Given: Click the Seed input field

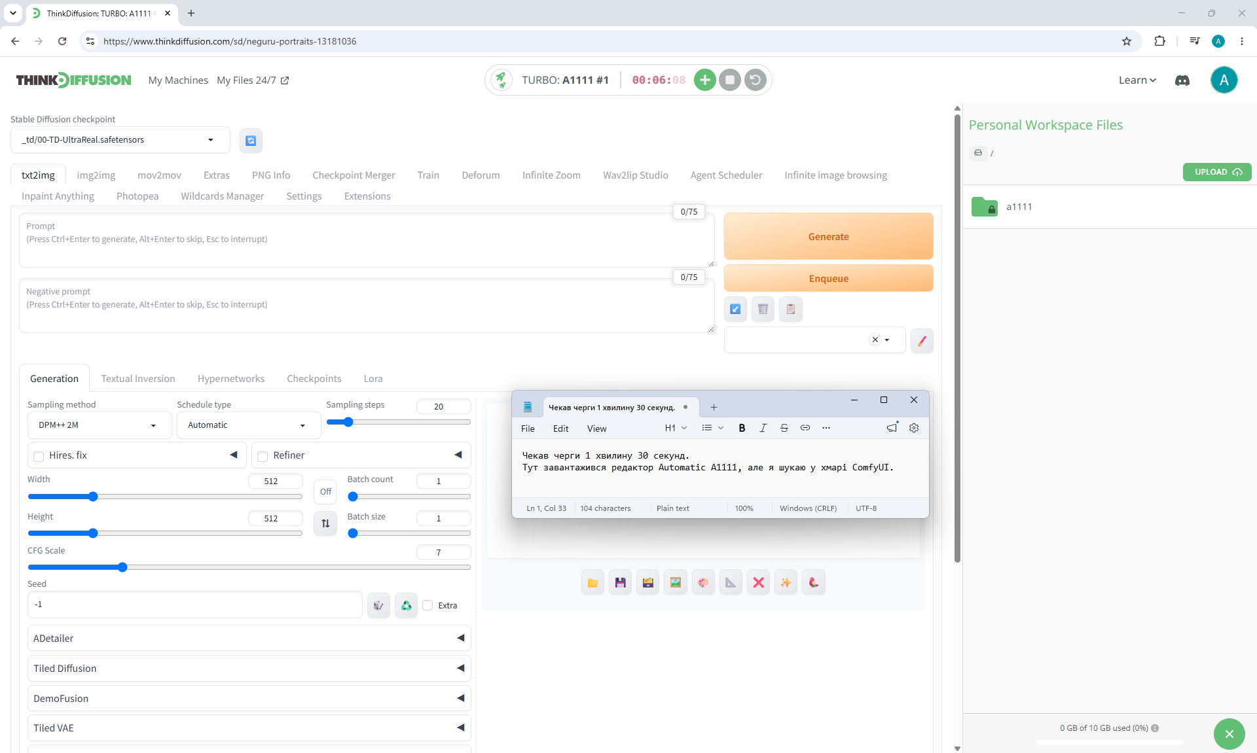Looking at the screenshot, I should [x=195, y=604].
